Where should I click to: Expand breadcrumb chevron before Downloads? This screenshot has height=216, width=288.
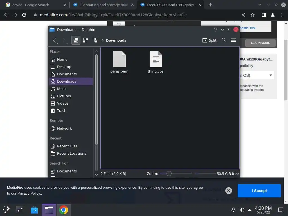pyautogui.click(x=103, y=40)
